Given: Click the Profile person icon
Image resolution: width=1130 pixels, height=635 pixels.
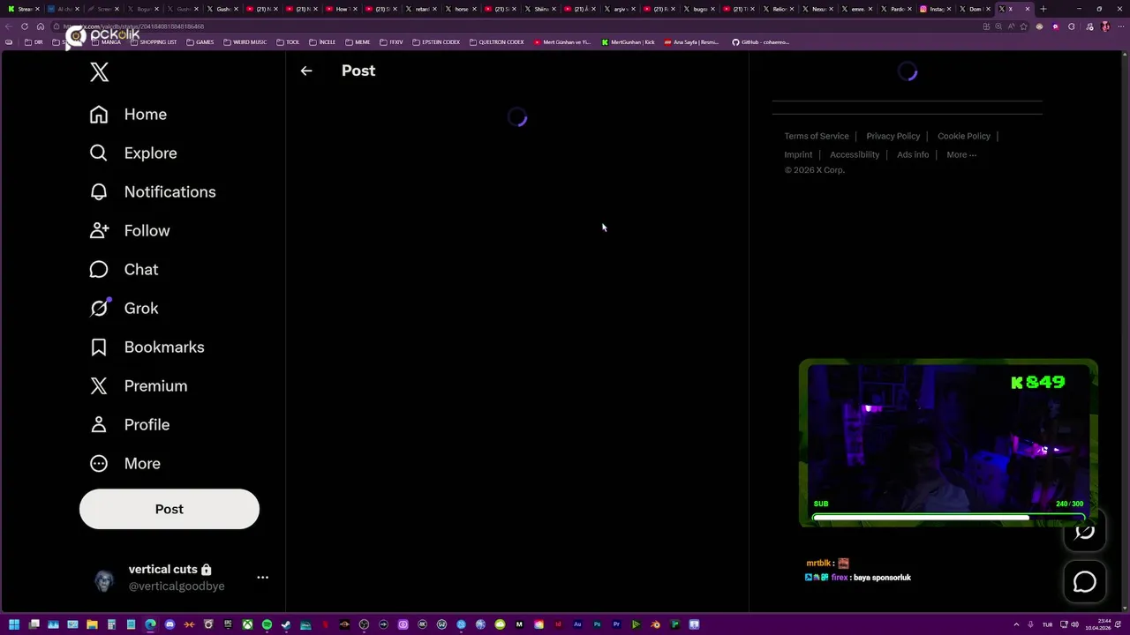Looking at the screenshot, I should point(99,425).
